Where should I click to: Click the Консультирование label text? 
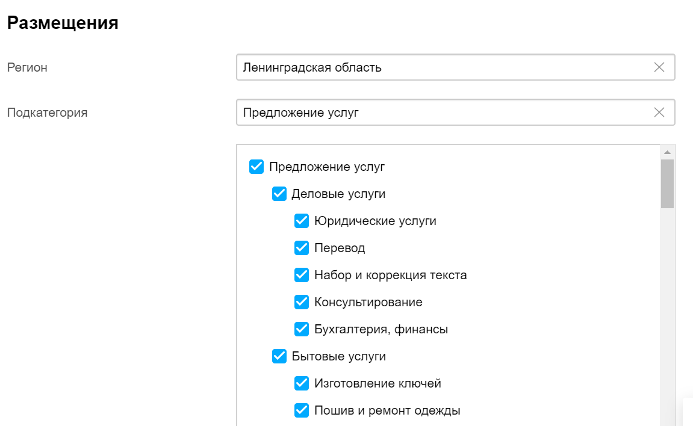[x=368, y=302]
